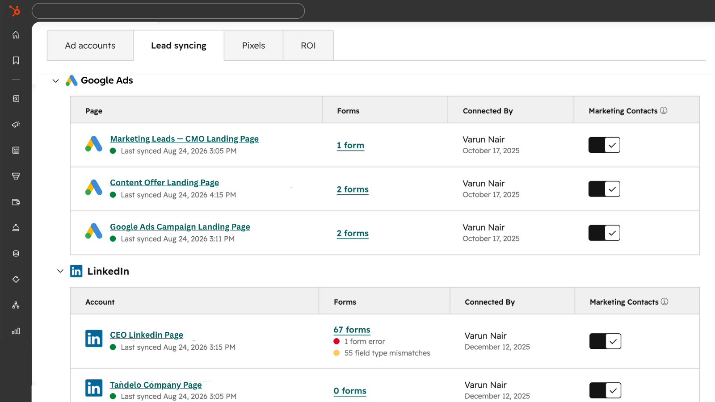The image size is (715, 402).
Task: Open Google Ads Campaign Landing Page link
Action: [180, 227]
